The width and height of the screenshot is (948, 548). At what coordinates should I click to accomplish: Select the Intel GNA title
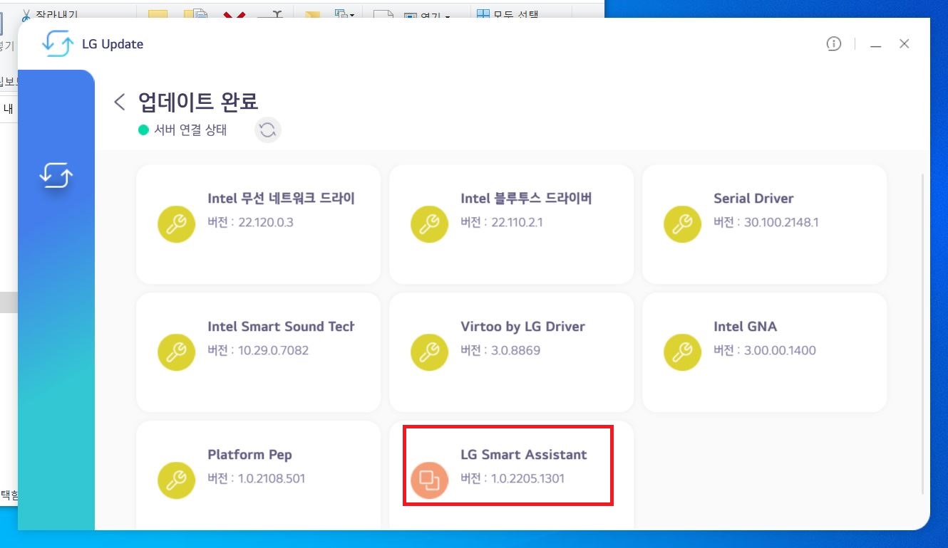[x=745, y=327]
